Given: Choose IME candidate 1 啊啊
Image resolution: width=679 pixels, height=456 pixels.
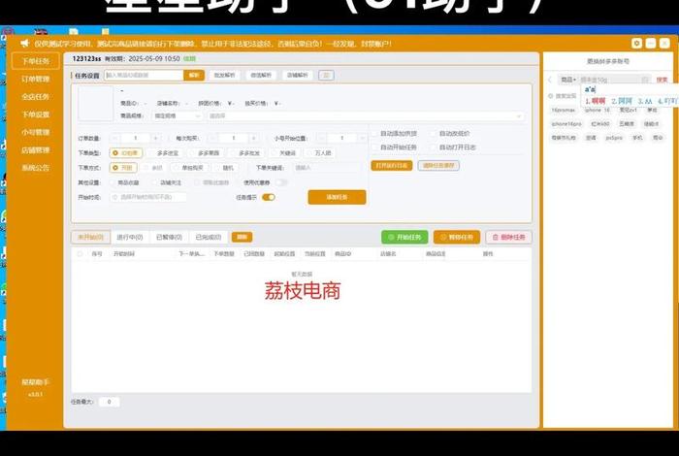Looking at the screenshot, I should (x=595, y=101).
